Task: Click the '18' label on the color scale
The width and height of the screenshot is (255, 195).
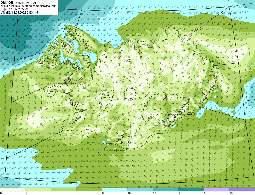Action: click(231, 193)
